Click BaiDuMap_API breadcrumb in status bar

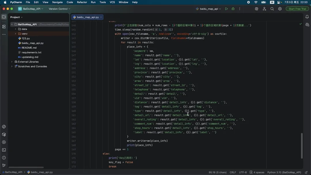tap(12, 172)
